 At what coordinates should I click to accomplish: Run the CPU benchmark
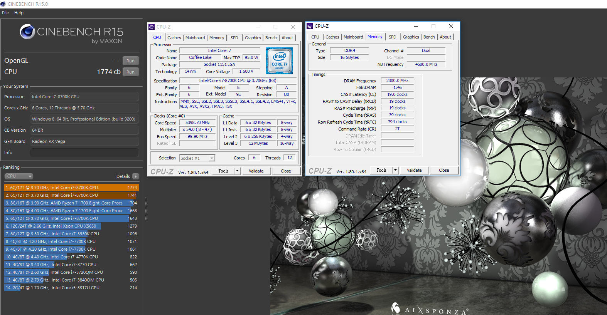131,72
